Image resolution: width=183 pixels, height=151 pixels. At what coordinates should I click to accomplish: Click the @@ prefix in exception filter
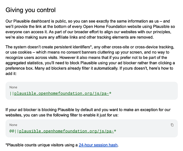click(12, 131)
